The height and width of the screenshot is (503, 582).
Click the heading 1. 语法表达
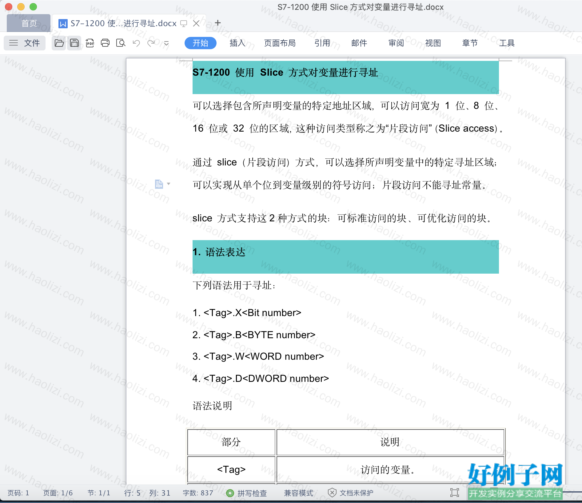(219, 252)
